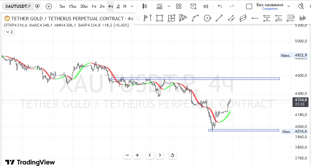Open the layout setup square icon

click(249, 6)
